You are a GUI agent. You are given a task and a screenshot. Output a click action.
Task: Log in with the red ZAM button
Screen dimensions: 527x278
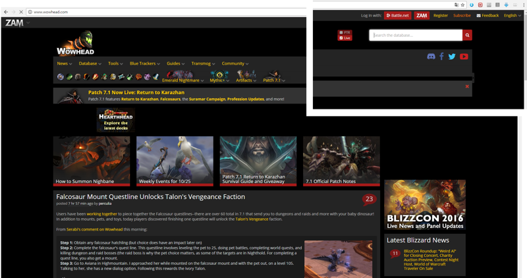(x=422, y=15)
